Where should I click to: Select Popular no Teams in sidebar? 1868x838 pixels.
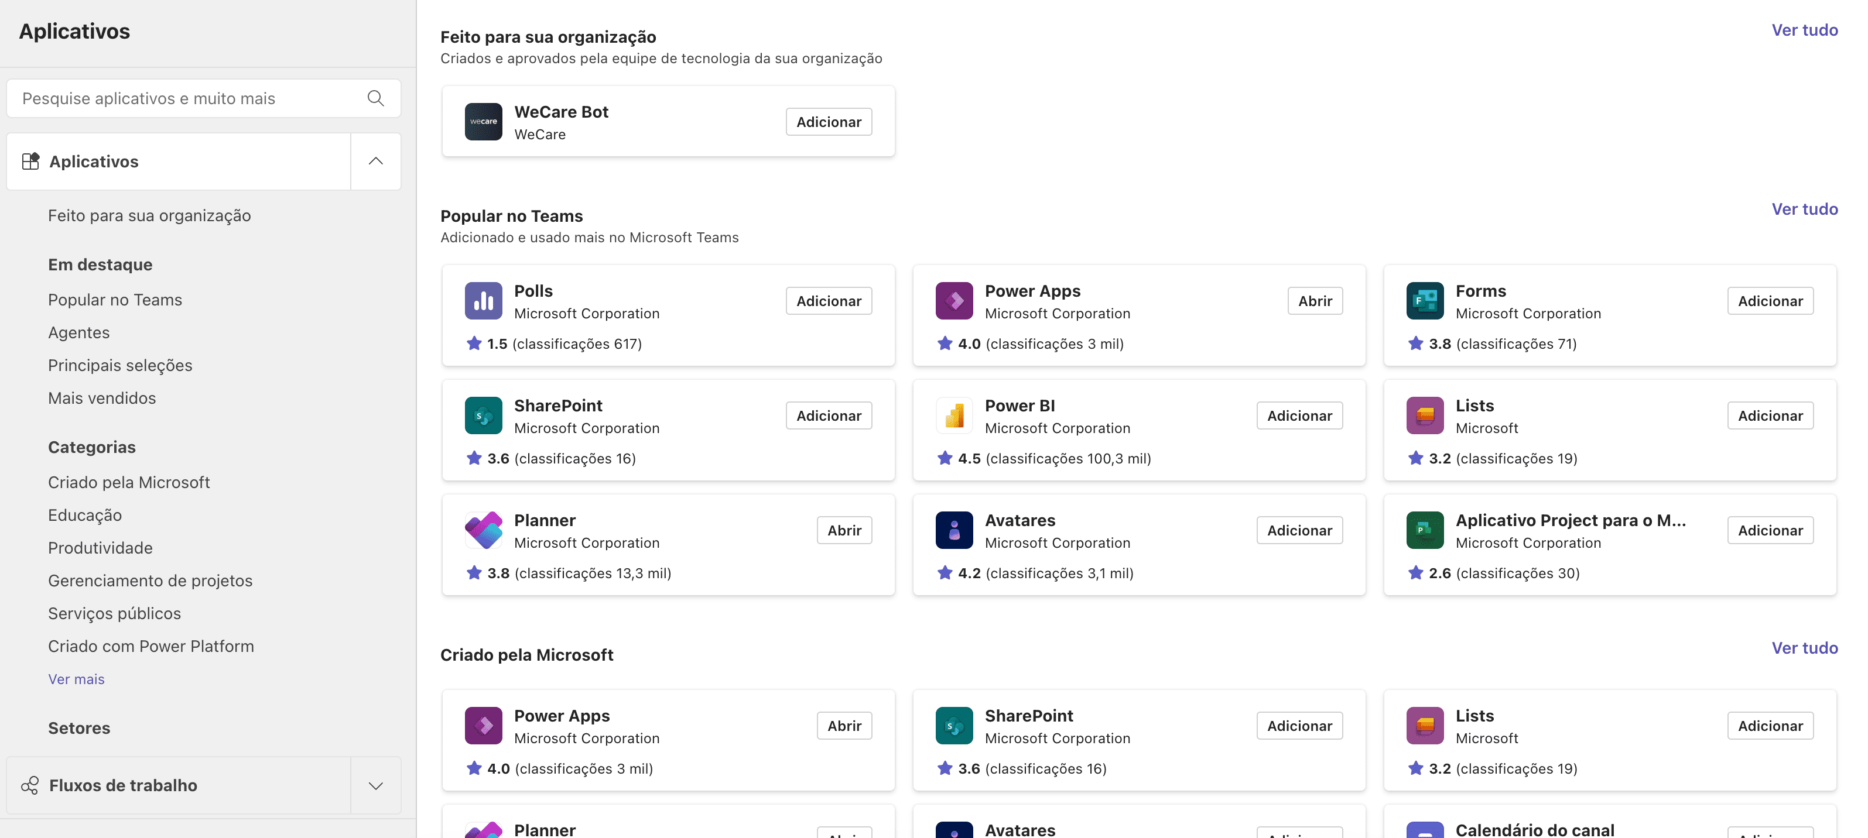pos(115,300)
